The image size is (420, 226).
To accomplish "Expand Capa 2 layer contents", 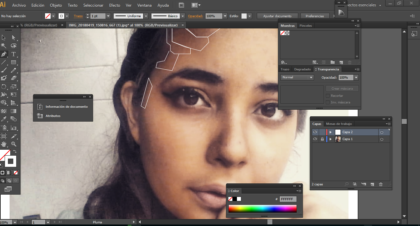I will 330,132.
